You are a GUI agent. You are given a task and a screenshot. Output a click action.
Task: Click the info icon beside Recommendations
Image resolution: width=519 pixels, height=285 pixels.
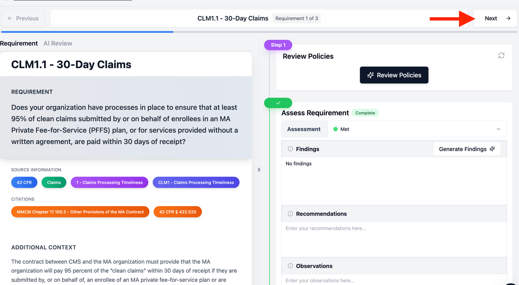coord(290,214)
